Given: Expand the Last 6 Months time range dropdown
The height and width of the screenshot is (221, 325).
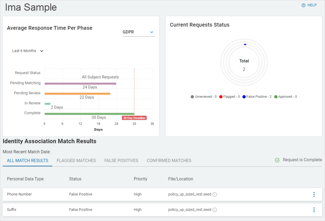Looking at the screenshot, I should tap(28, 51).
